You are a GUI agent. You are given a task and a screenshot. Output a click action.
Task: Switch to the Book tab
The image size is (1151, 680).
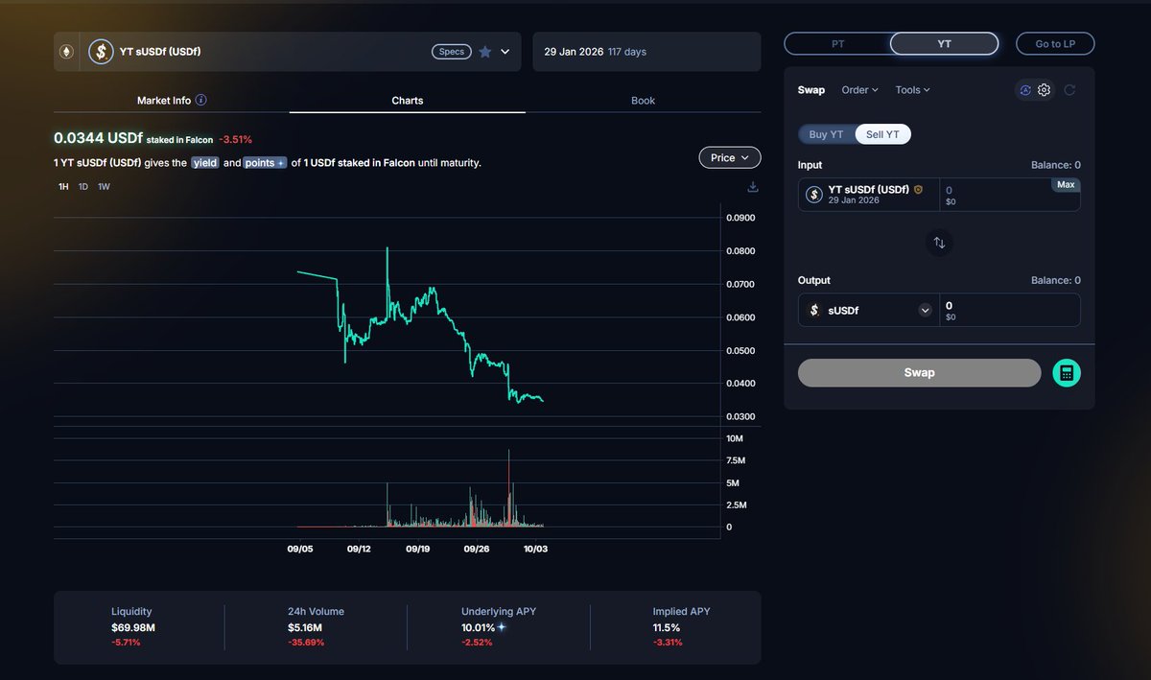(643, 101)
